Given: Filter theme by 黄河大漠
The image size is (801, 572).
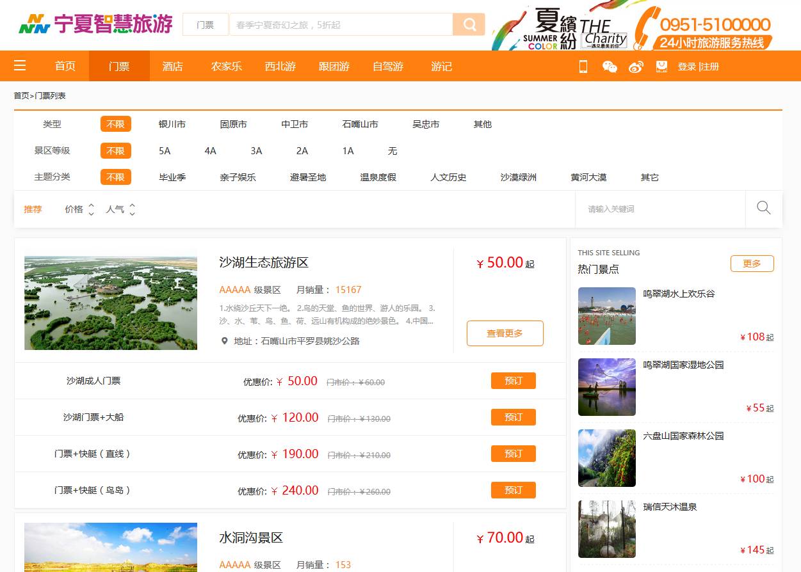Looking at the screenshot, I should [x=588, y=177].
